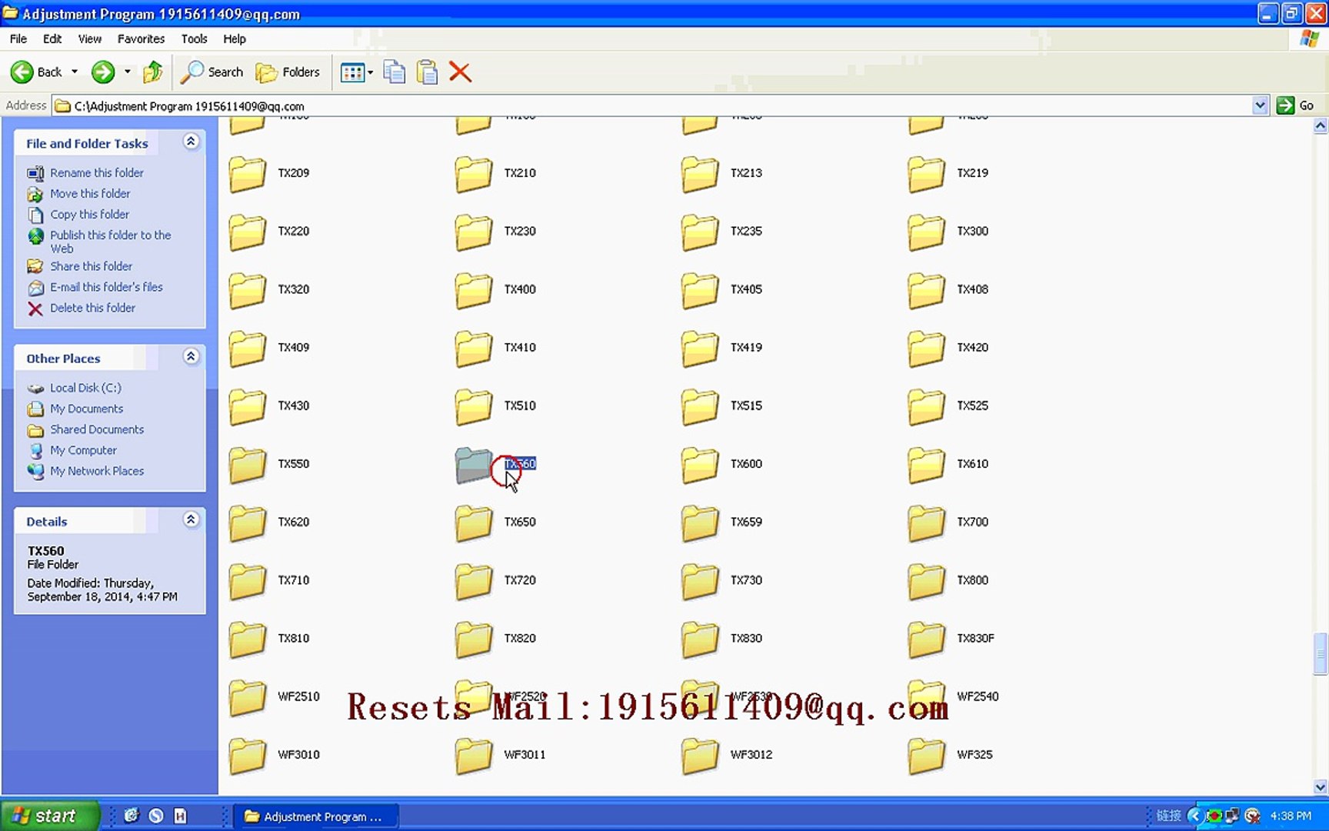Open the Help menu
This screenshot has width=1329, height=831.
[x=235, y=38]
